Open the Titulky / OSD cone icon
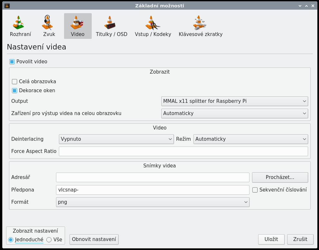319x250 pixels. point(110,22)
